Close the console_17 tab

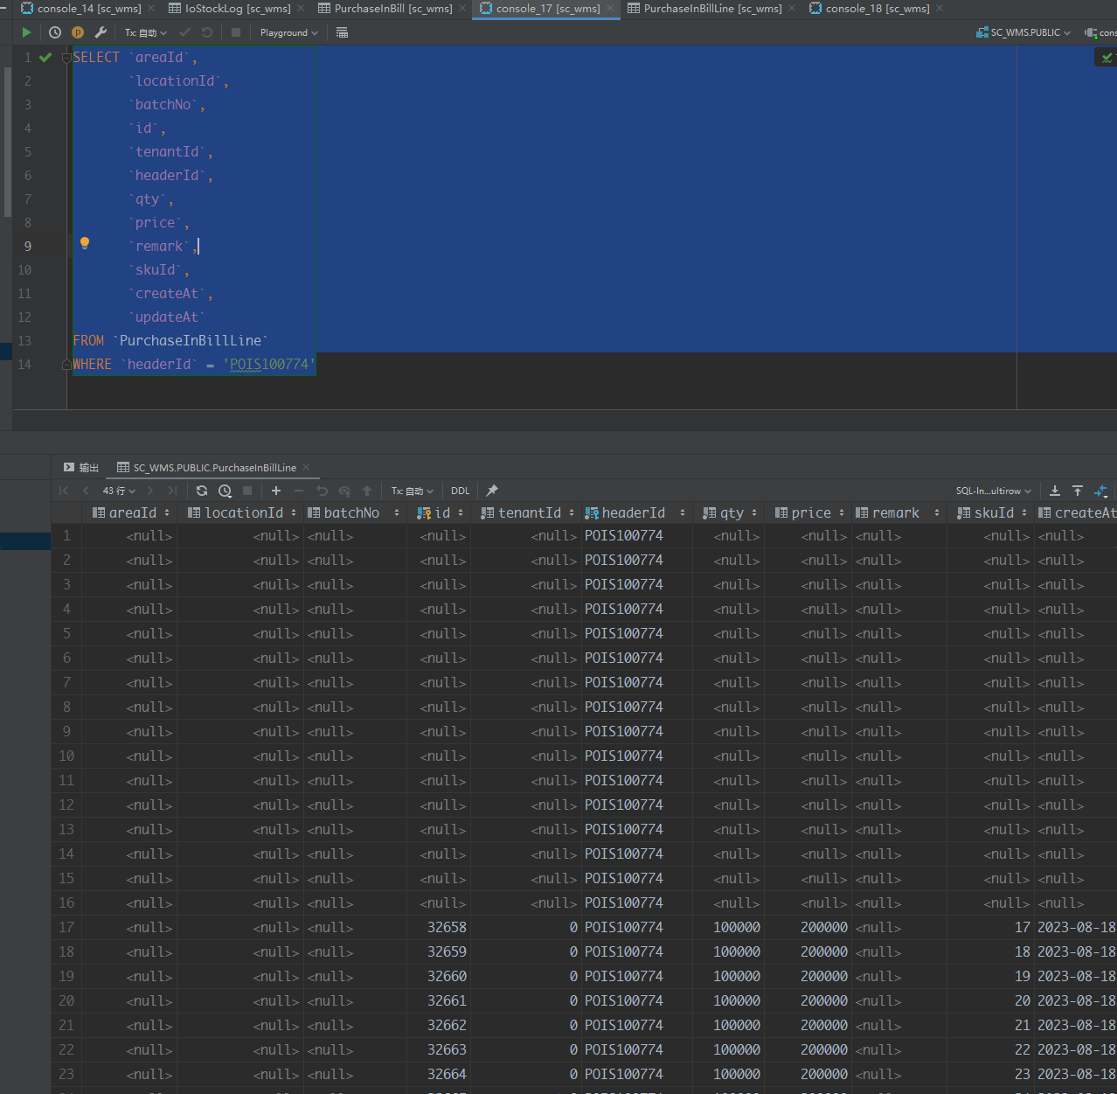[610, 9]
